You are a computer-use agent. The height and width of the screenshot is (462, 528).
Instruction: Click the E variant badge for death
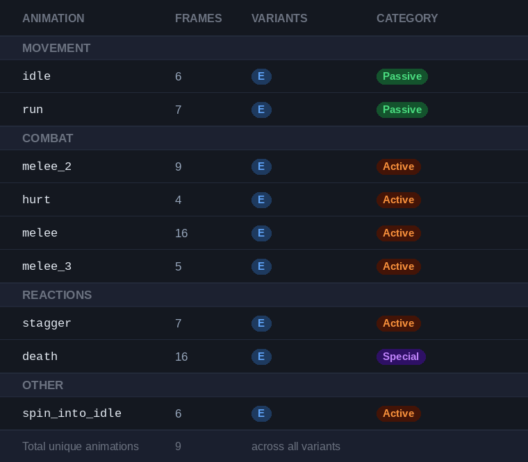[x=261, y=357]
